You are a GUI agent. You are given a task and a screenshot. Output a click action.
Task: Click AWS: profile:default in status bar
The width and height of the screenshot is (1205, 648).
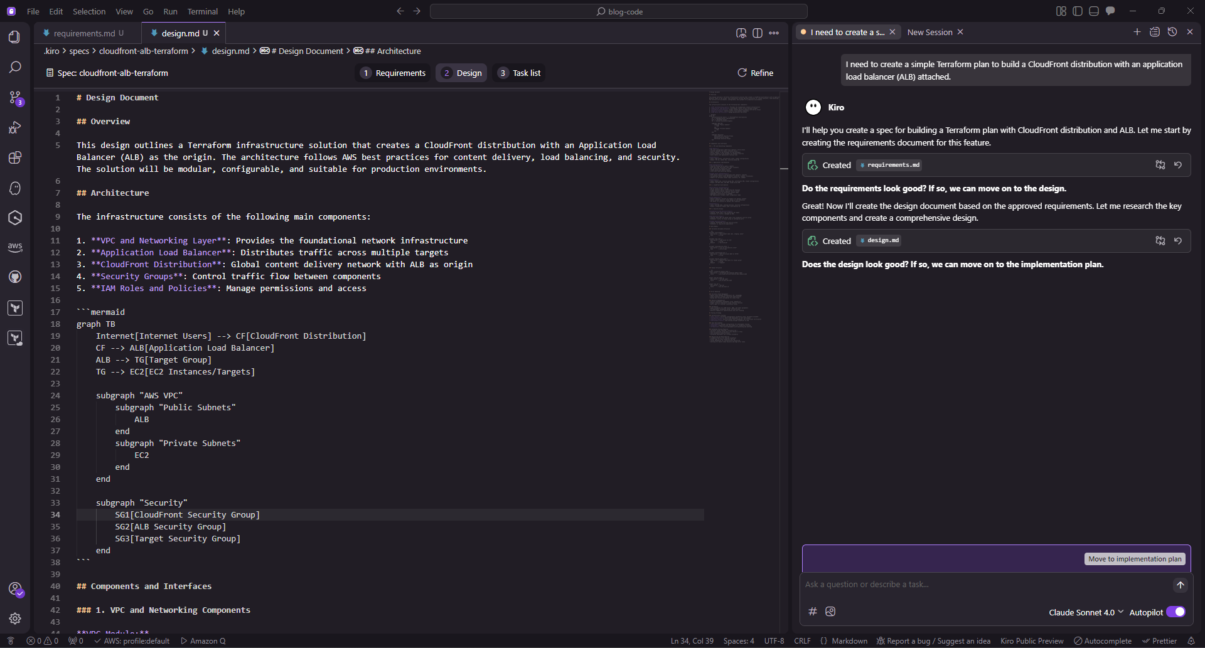point(132,641)
